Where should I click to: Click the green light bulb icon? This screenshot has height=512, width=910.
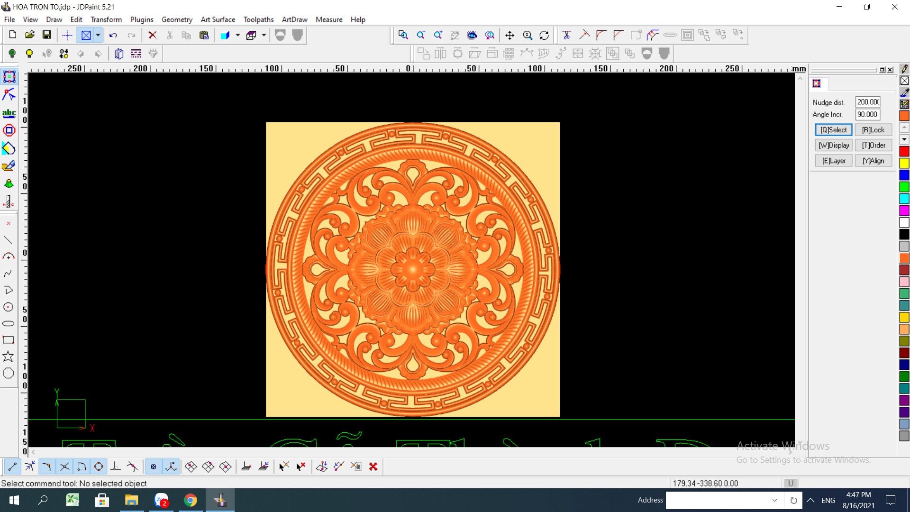pos(12,54)
